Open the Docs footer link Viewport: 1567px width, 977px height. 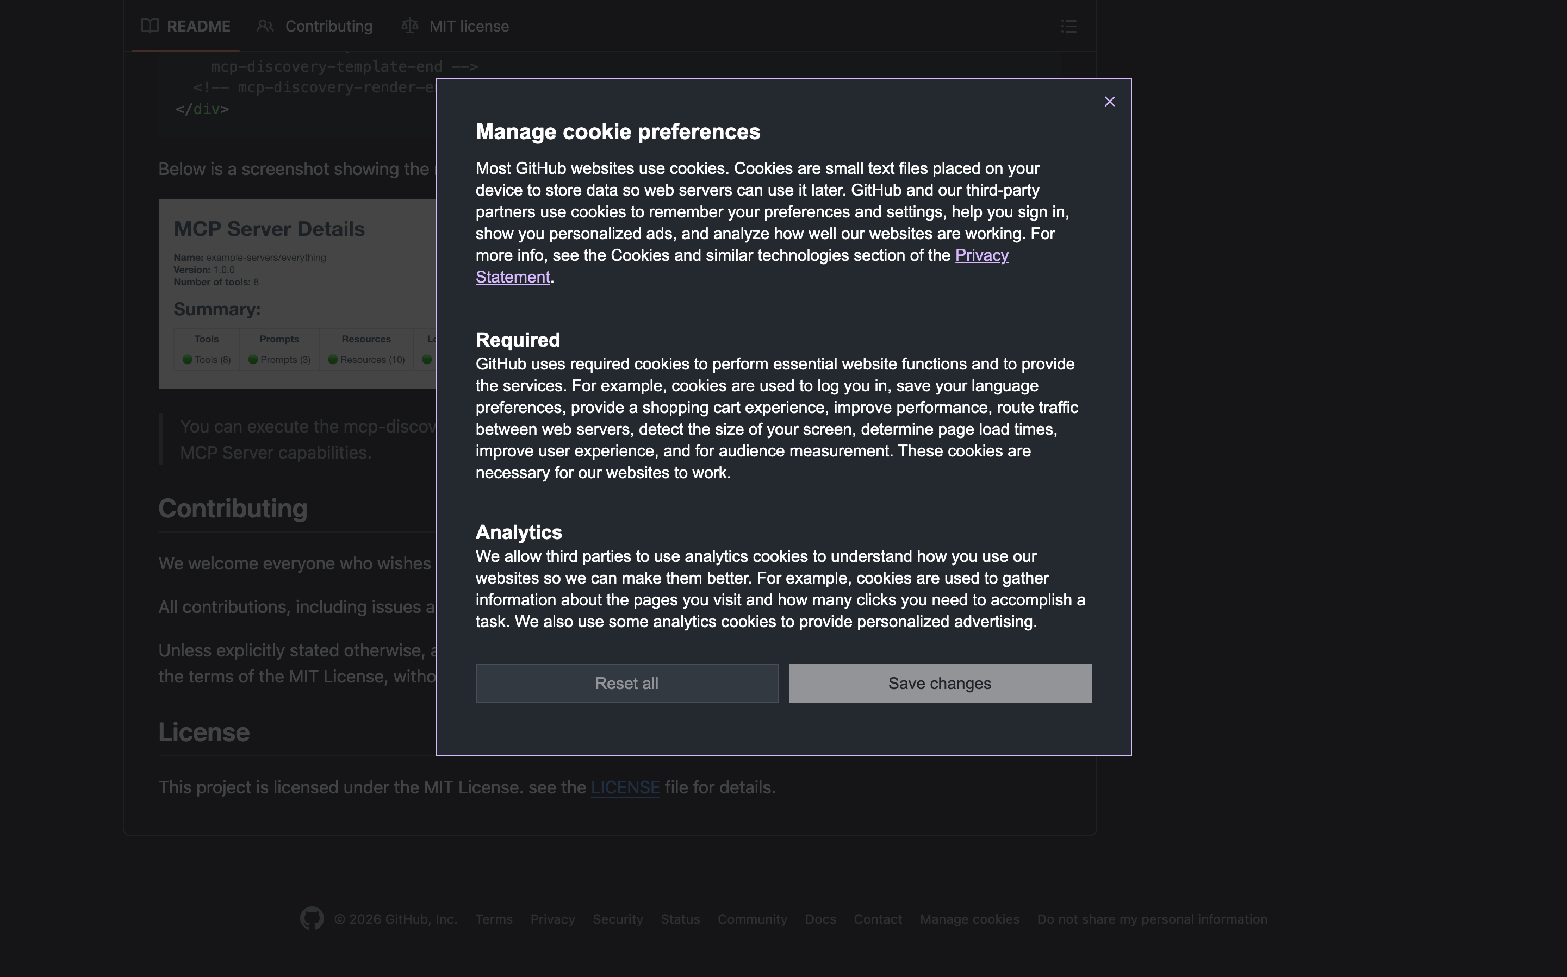point(820,919)
